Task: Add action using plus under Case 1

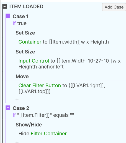Action: [x=17, y=100]
